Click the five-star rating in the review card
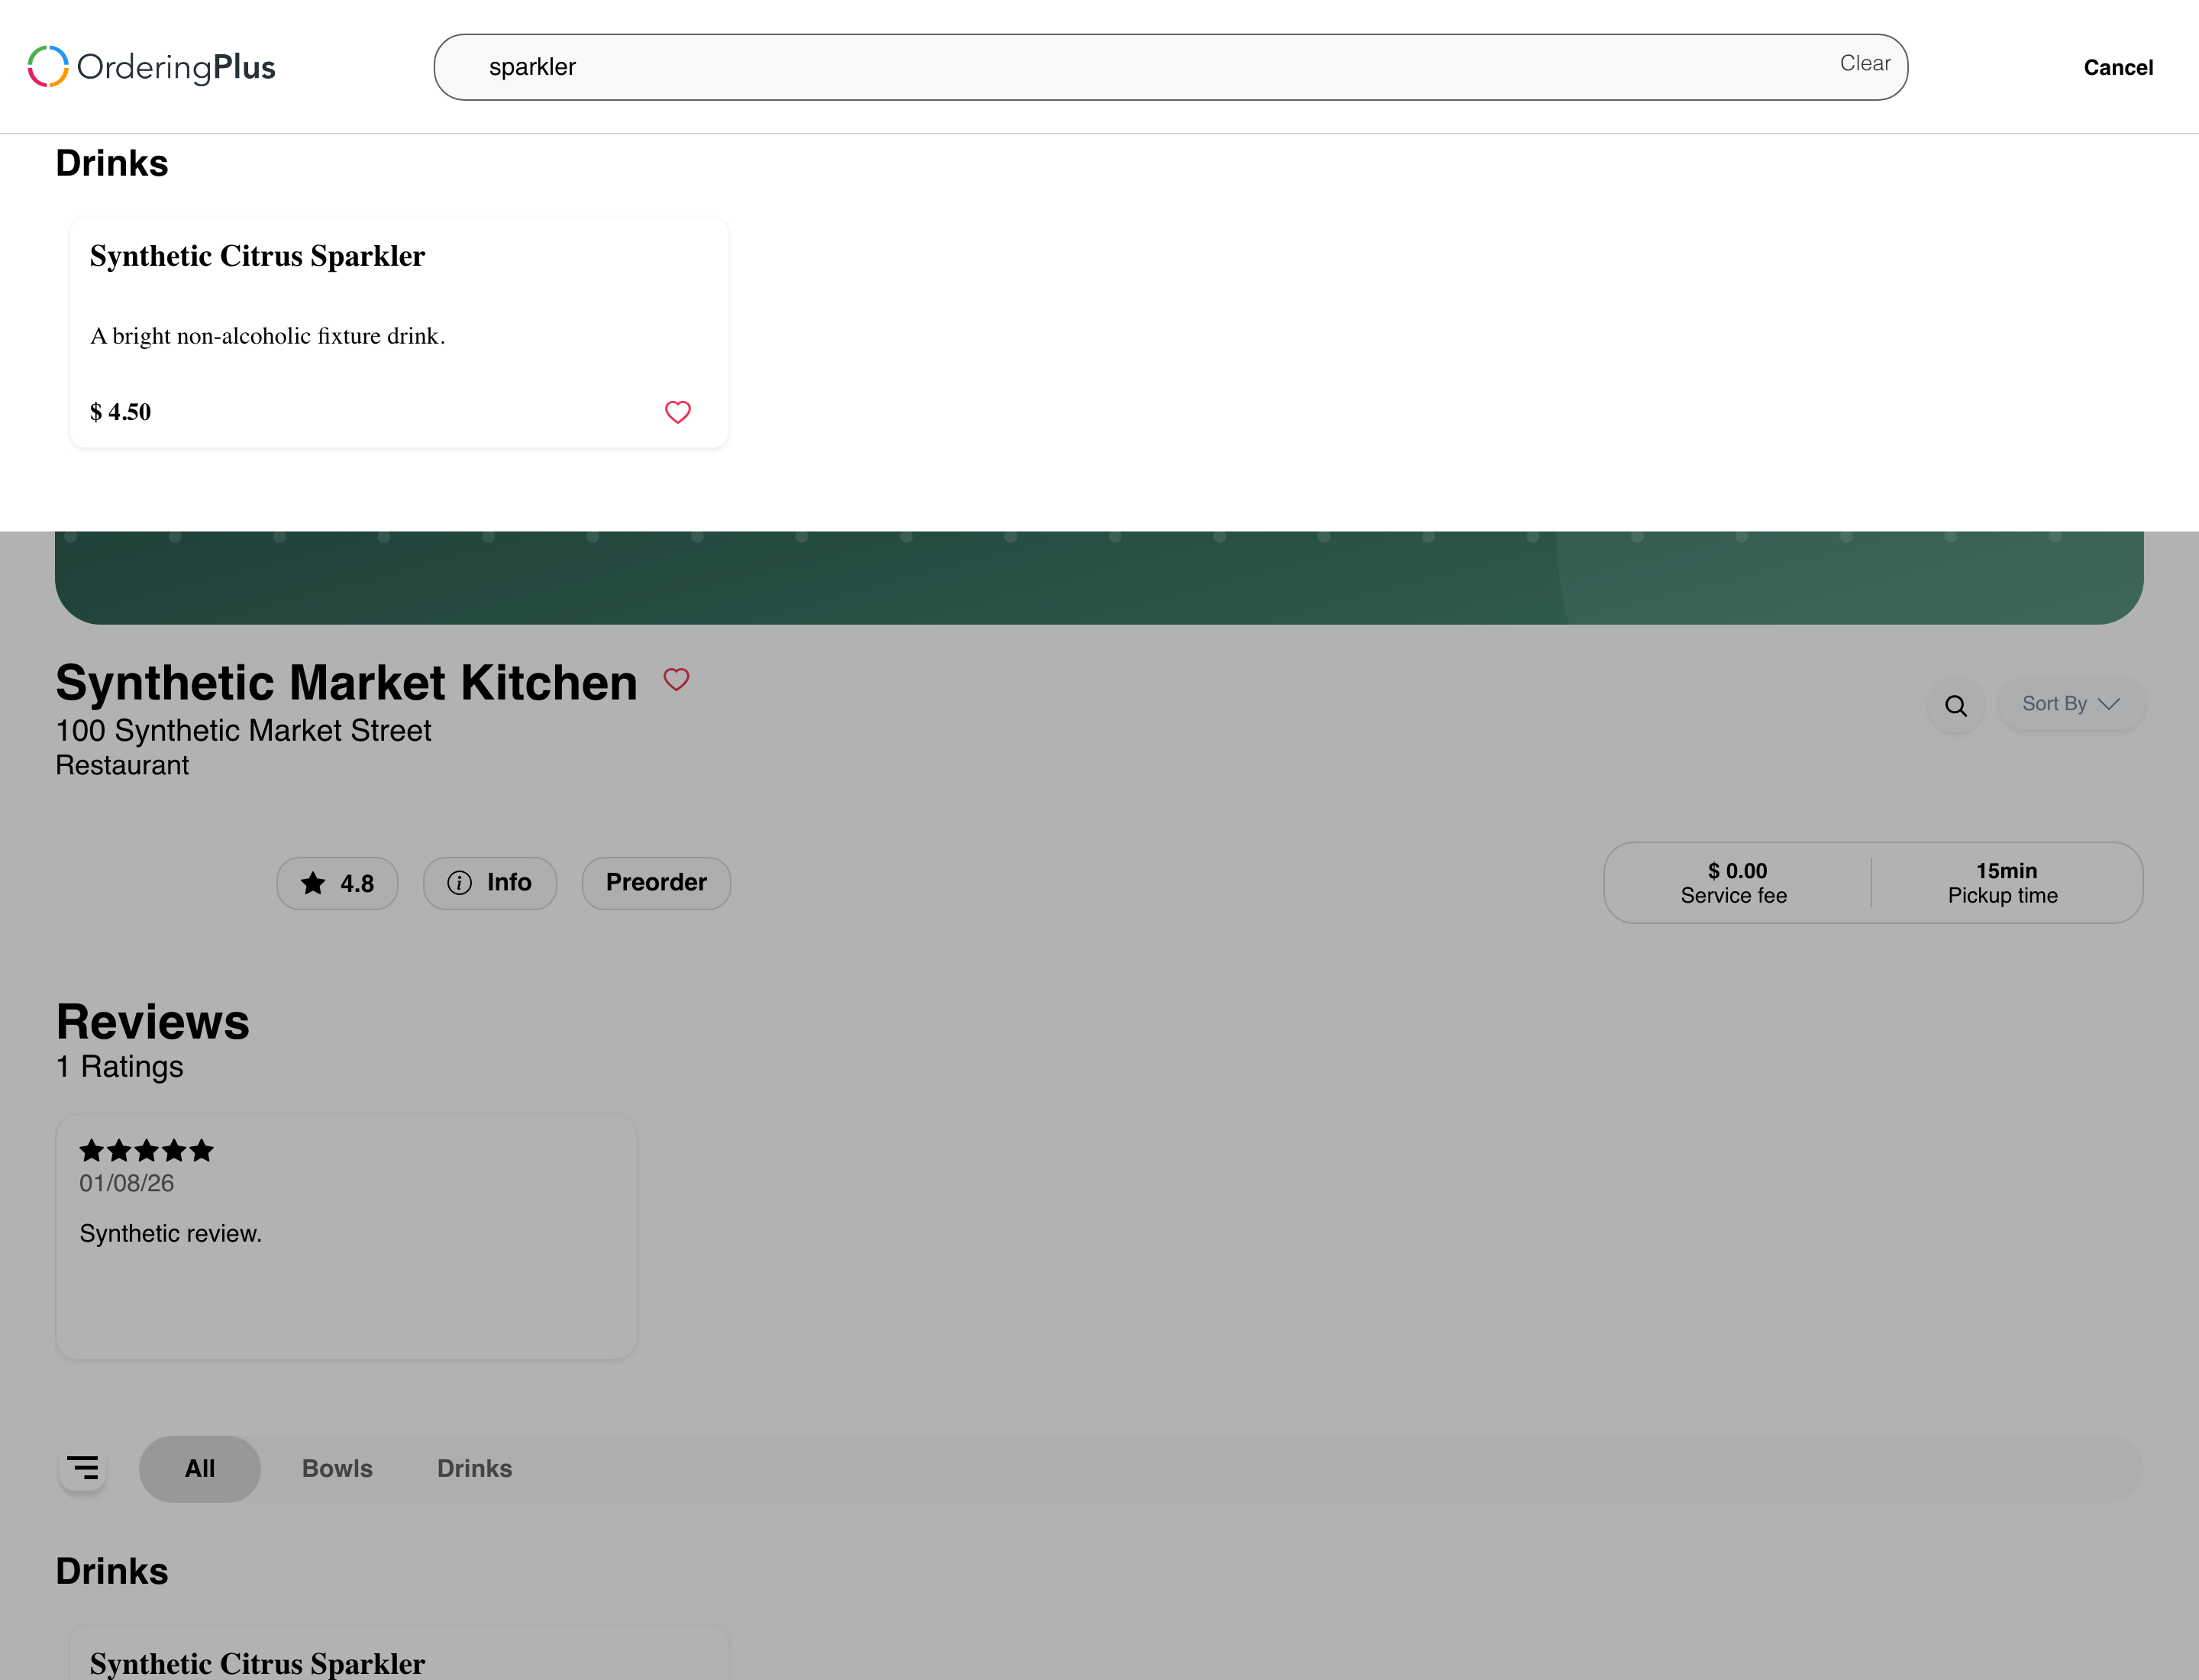Viewport: 2199px width, 1680px height. tap(146, 1150)
